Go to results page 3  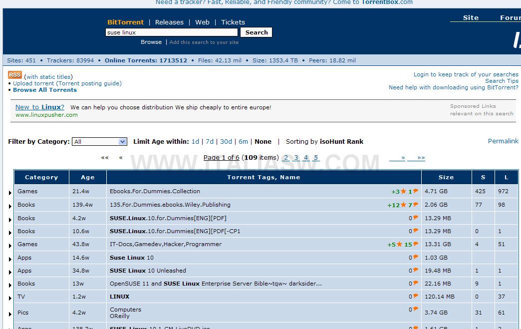(x=296, y=158)
